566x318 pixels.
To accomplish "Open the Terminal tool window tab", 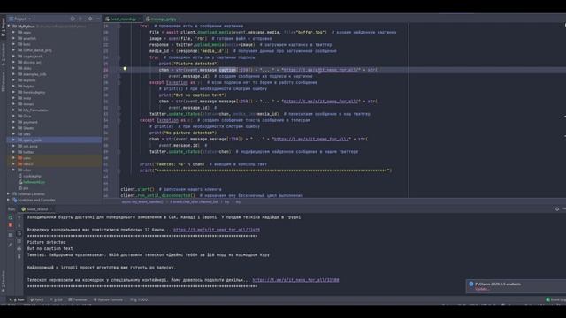I will 78,299.
